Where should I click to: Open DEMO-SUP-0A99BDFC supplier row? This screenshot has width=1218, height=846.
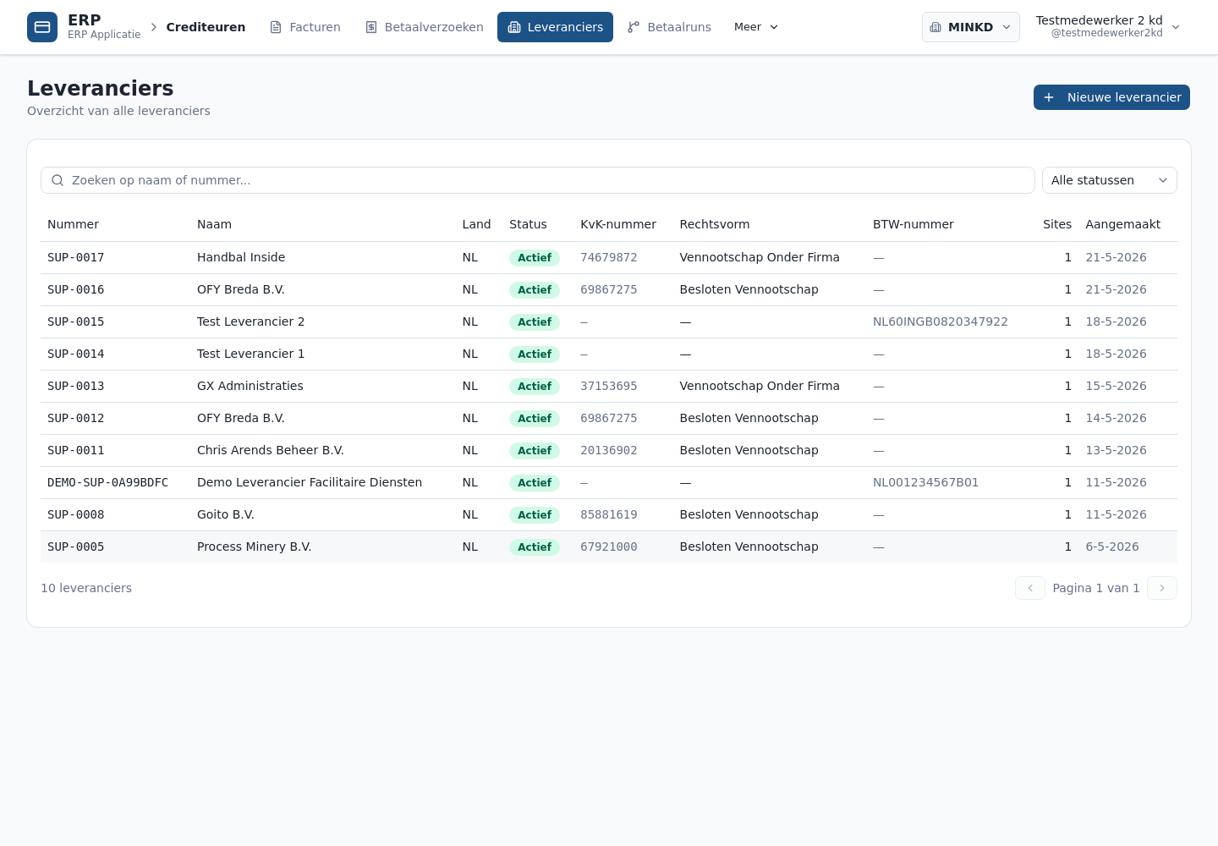609,482
